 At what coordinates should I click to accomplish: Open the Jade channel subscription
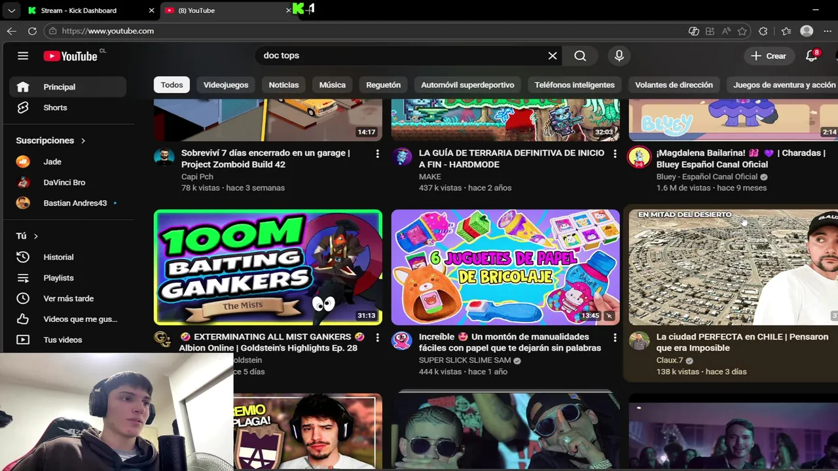click(x=67, y=162)
